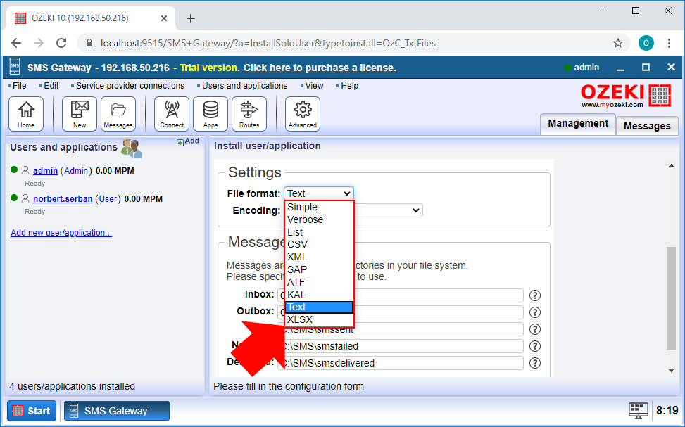685x427 pixels.
Task: Select Verbose from the format list
Action: [318, 219]
